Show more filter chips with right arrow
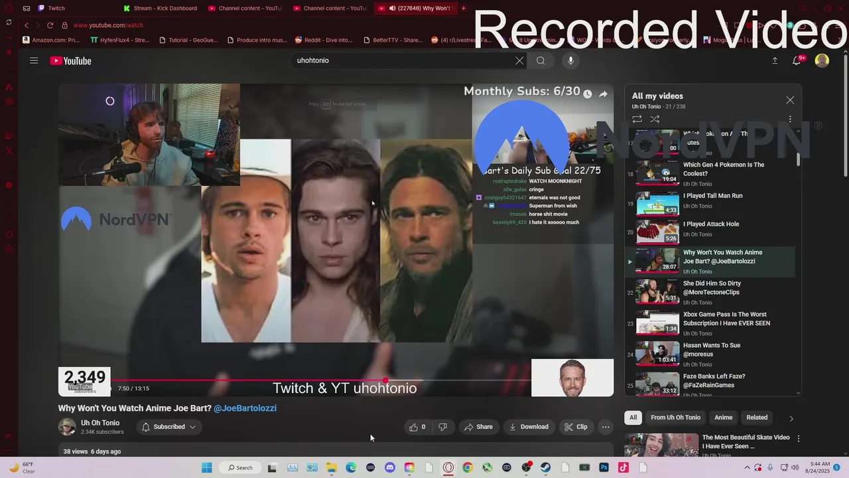The image size is (849, 478). tap(791, 418)
